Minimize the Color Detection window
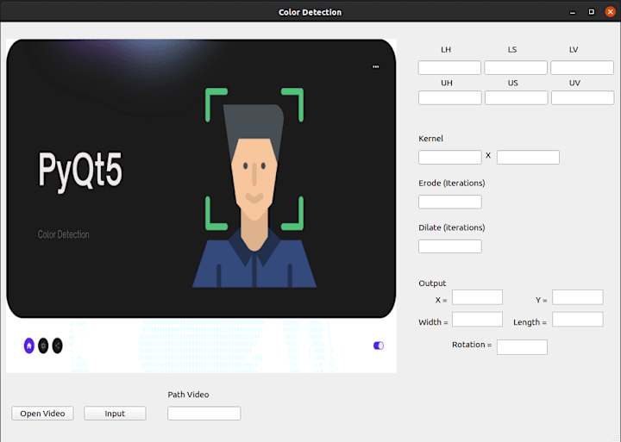 tap(573, 12)
